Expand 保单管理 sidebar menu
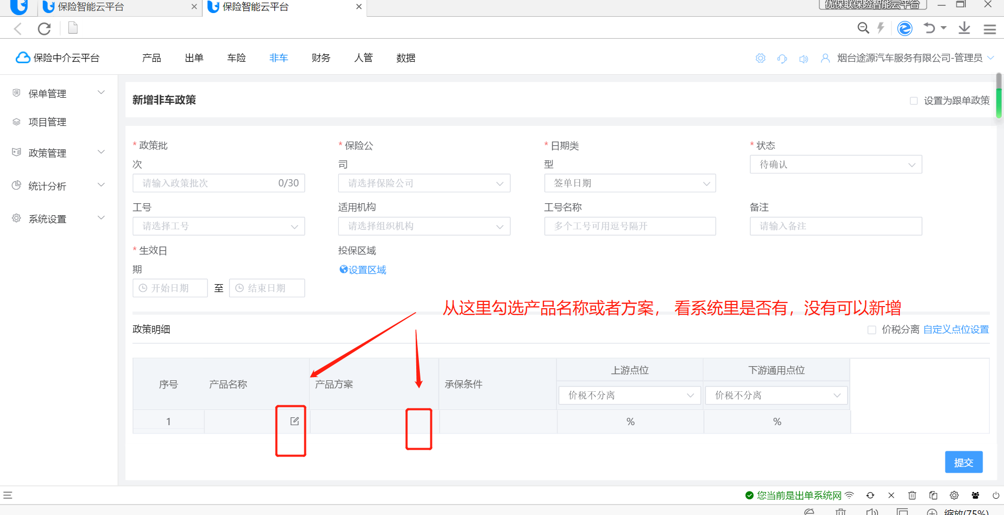1004x515 pixels. (59, 93)
